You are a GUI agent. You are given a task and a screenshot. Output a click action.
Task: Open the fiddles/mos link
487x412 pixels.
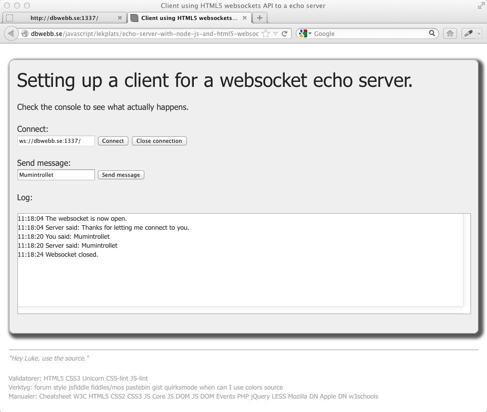click(x=107, y=387)
